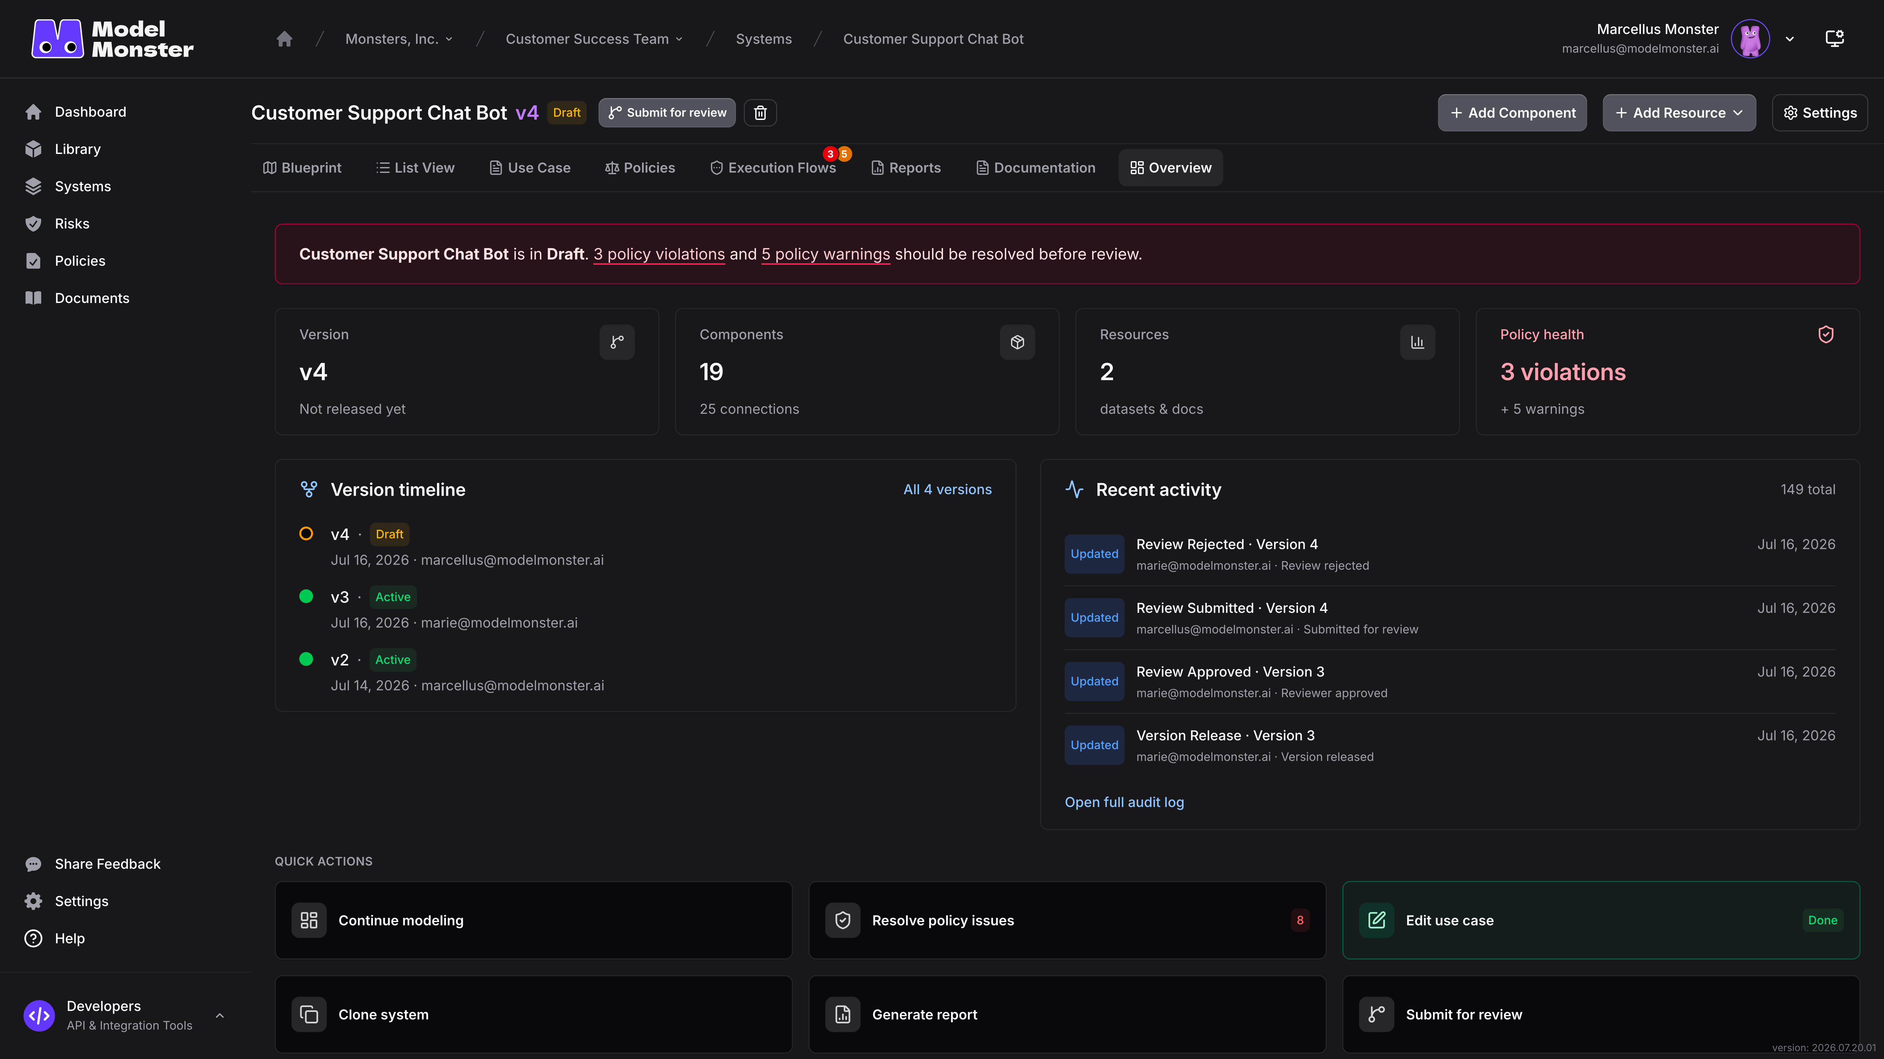This screenshot has width=1884, height=1059.
Task: Open full audit log link
Action: [1124, 802]
